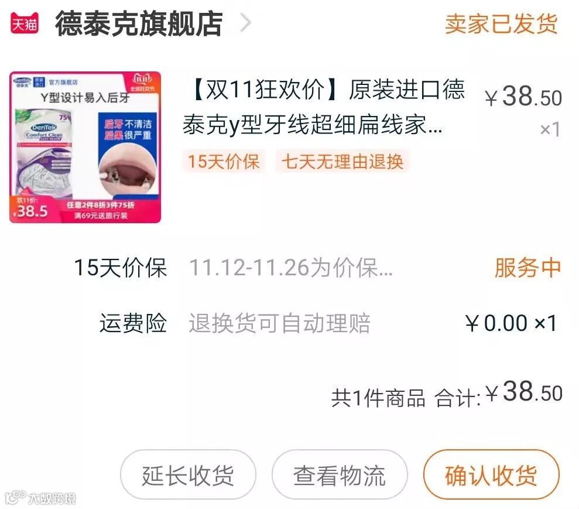The width and height of the screenshot is (579, 509).
Task: Check the 服务中 price protection status
Action: point(528,267)
